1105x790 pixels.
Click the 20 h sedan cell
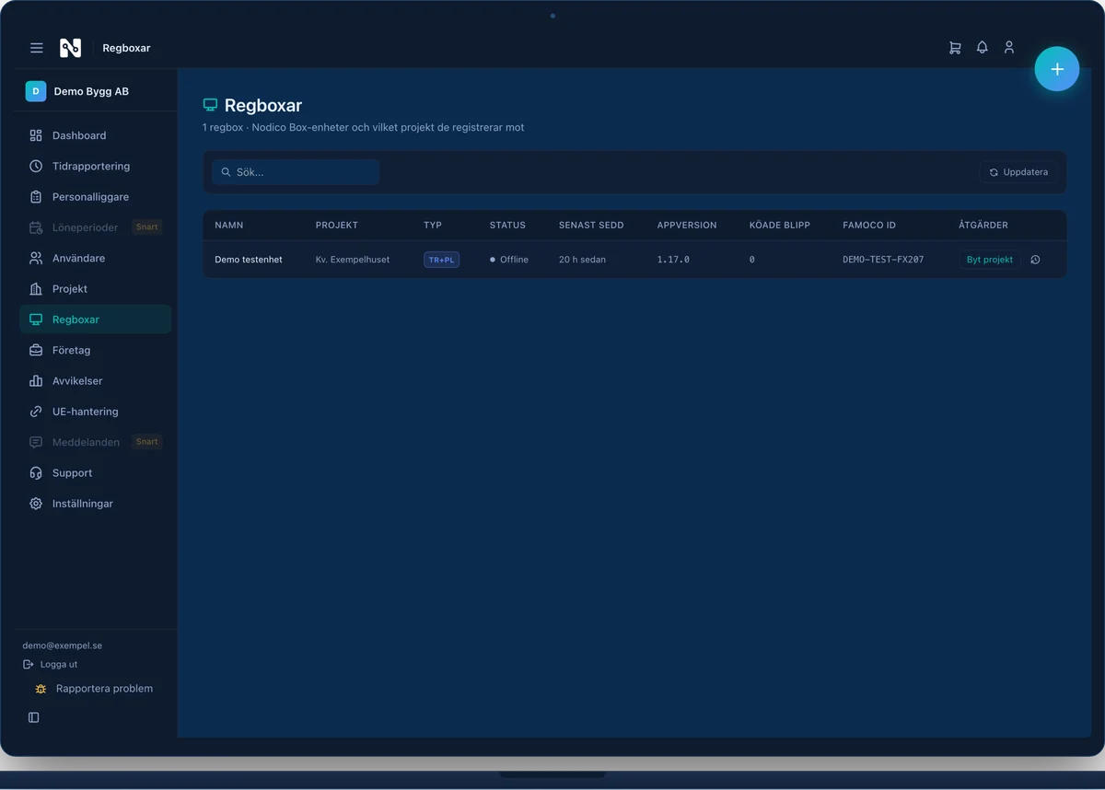coord(582,260)
